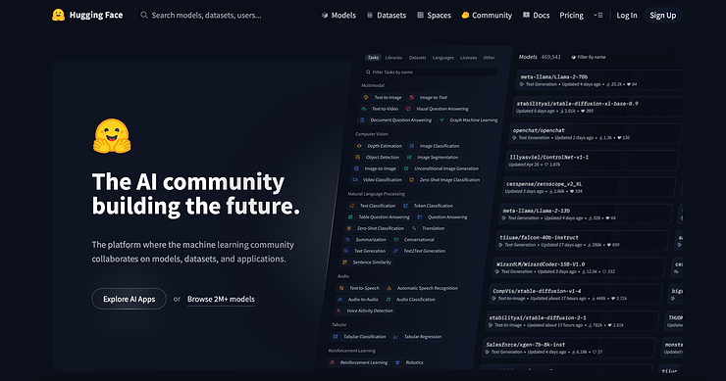Select the Robotics task tag
This screenshot has width=726, height=381.
pyautogui.click(x=409, y=362)
